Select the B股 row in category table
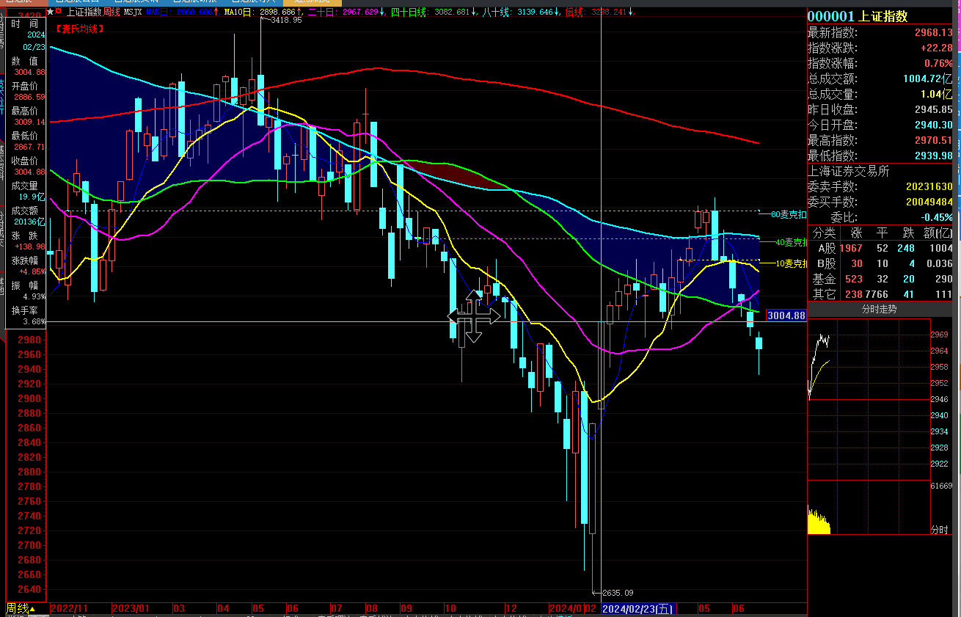961x617 pixels. (x=880, y=263)
